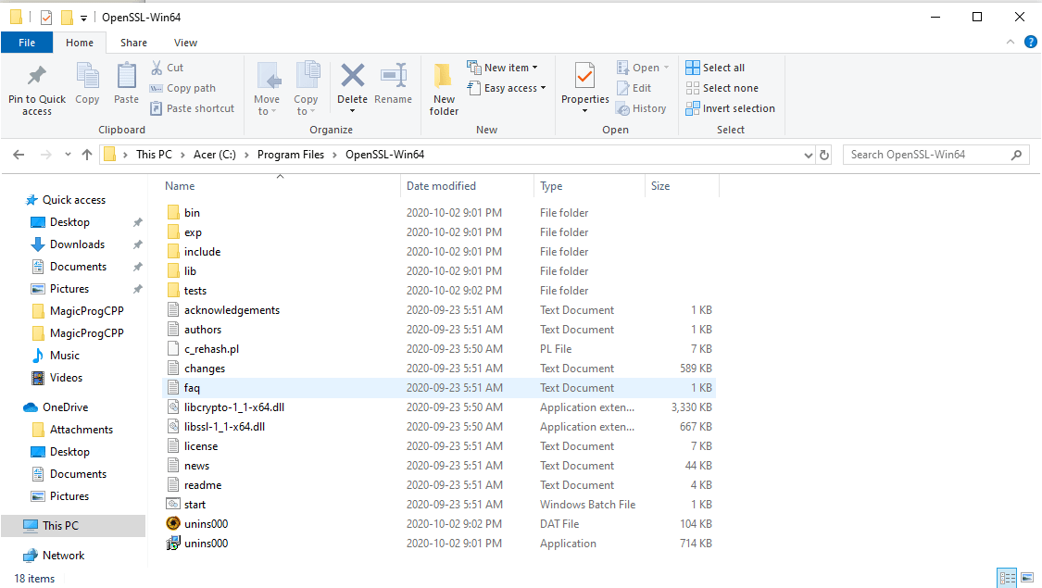Click the Copy ribbon button
The image size is (1042, 588).
coord(87,84)
